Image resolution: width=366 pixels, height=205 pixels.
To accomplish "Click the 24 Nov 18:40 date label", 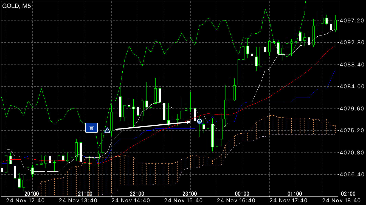I will tap(341, 201).
